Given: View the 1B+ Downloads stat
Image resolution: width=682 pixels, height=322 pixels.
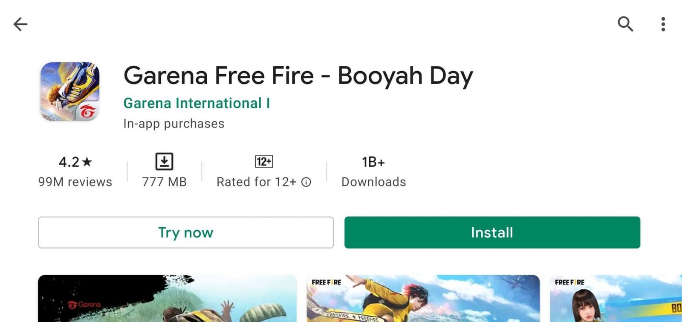Looking at the screenshot, I should tap(373, 171).
